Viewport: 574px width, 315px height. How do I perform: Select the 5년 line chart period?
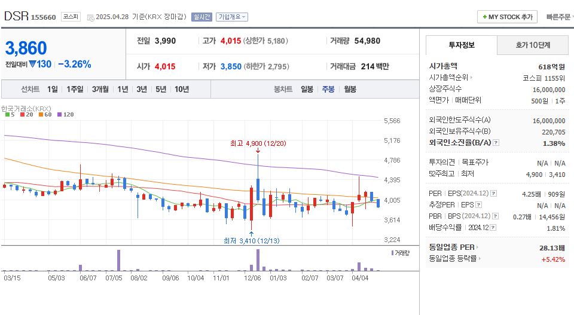[161, 89]
